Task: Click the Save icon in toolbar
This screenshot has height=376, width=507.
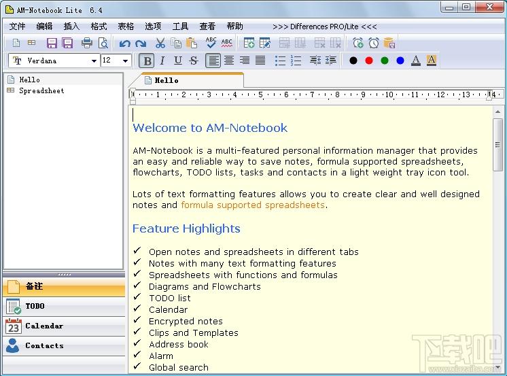Action: (x=52, y=43)
